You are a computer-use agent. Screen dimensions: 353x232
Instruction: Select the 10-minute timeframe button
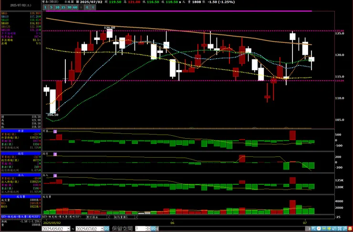[x=57, y=8]
